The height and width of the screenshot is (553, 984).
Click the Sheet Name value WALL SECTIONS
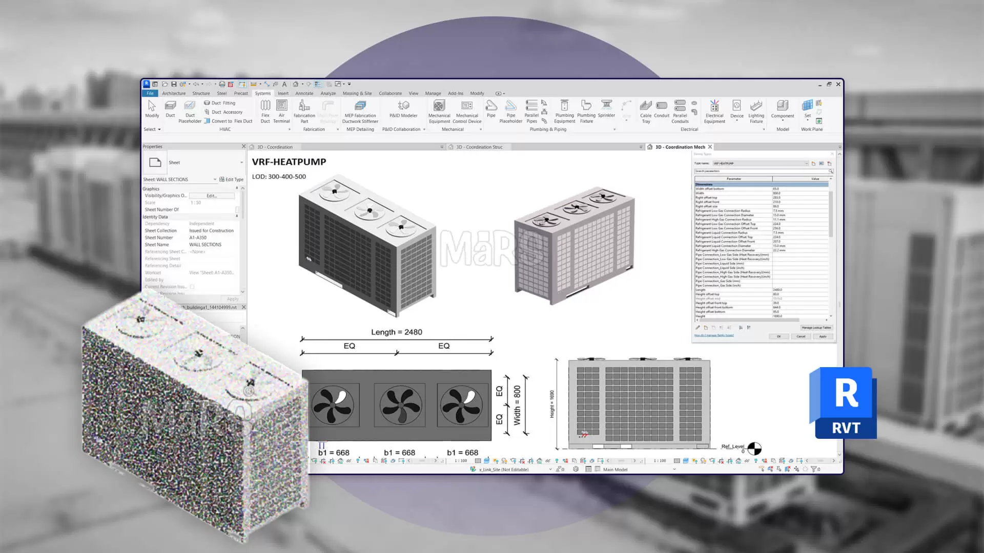(x=205, y=245)
